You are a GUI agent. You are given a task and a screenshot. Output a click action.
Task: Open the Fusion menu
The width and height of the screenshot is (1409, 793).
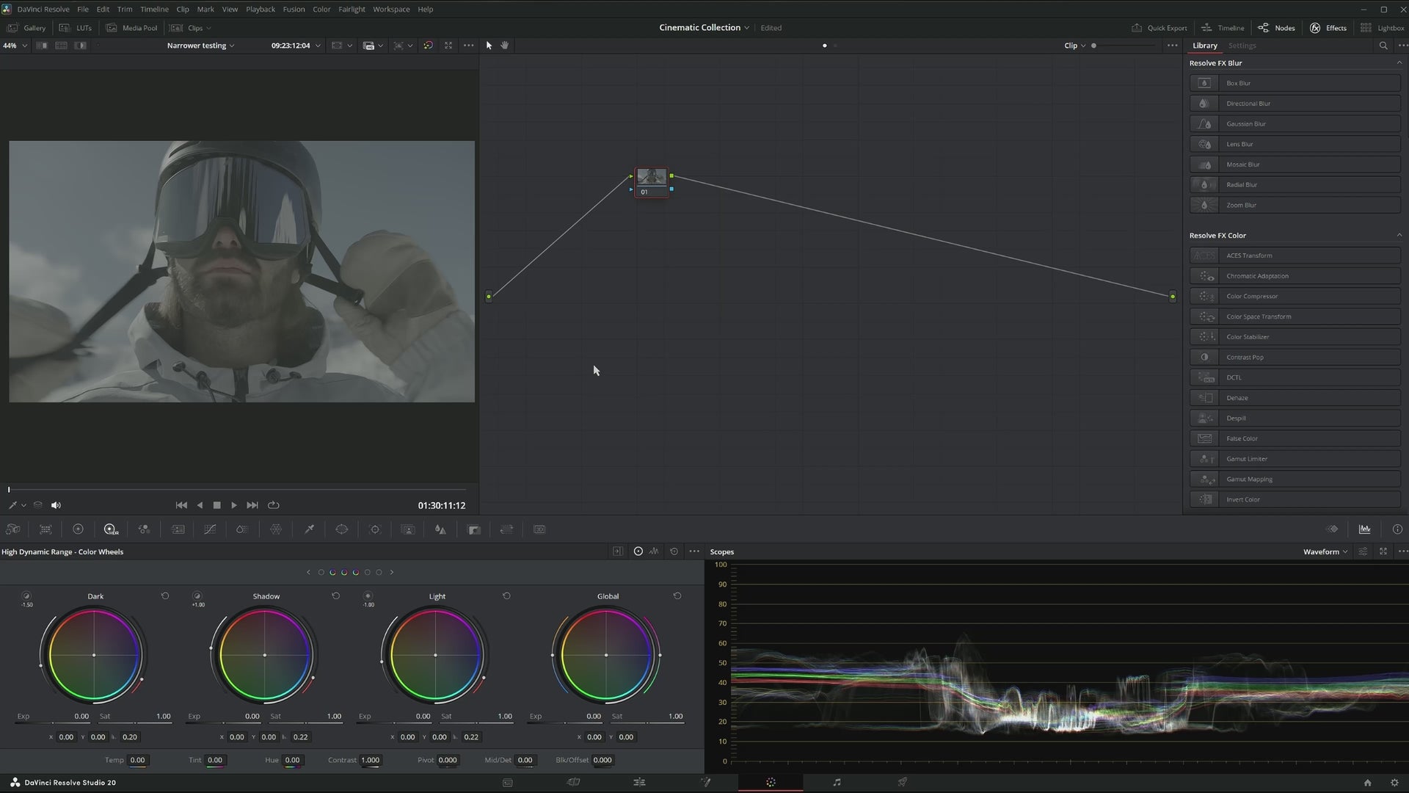294,10
